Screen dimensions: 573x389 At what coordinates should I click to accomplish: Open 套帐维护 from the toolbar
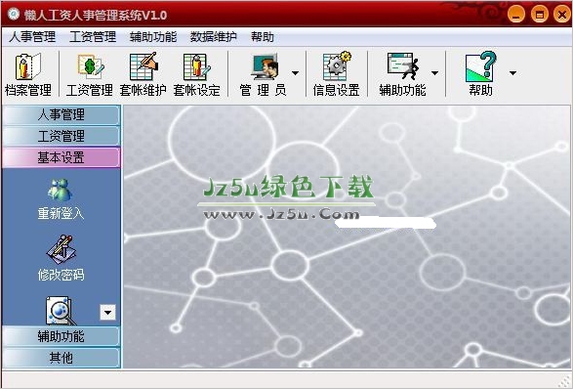coord(143,74)
